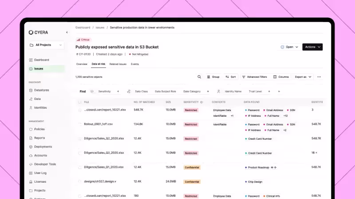Check the report_10221.xlsx row with 180 matches
The image size is (355, 199).
coord(80,196)
